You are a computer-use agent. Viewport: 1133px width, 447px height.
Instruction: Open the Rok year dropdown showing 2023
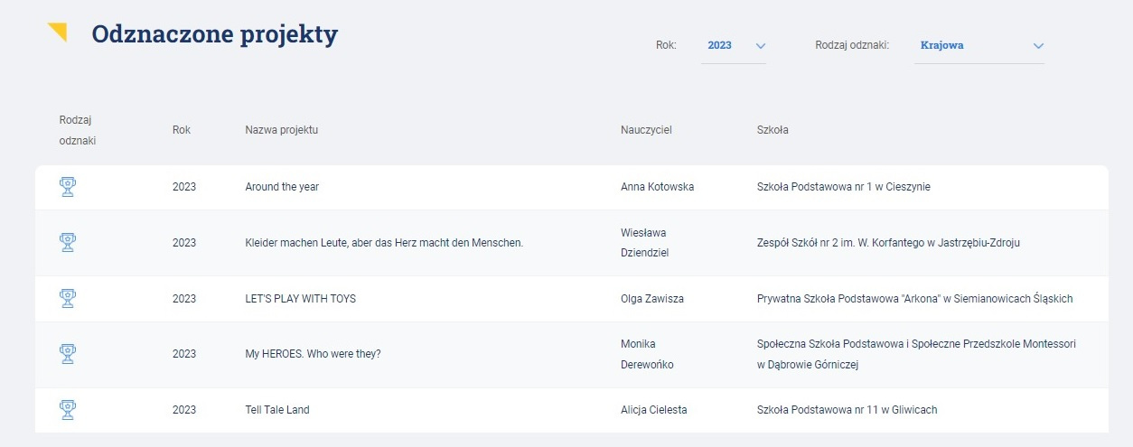coord(734,45)
